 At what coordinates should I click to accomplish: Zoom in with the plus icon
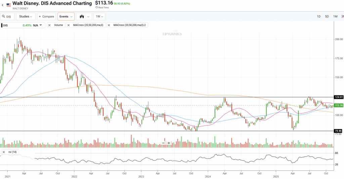point(169,143)
